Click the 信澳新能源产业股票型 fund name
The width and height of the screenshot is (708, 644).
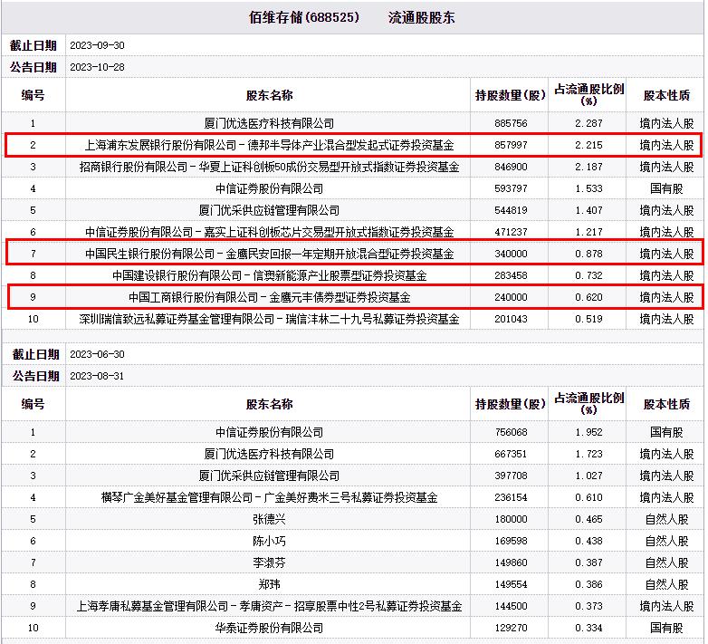click(269, 275)
